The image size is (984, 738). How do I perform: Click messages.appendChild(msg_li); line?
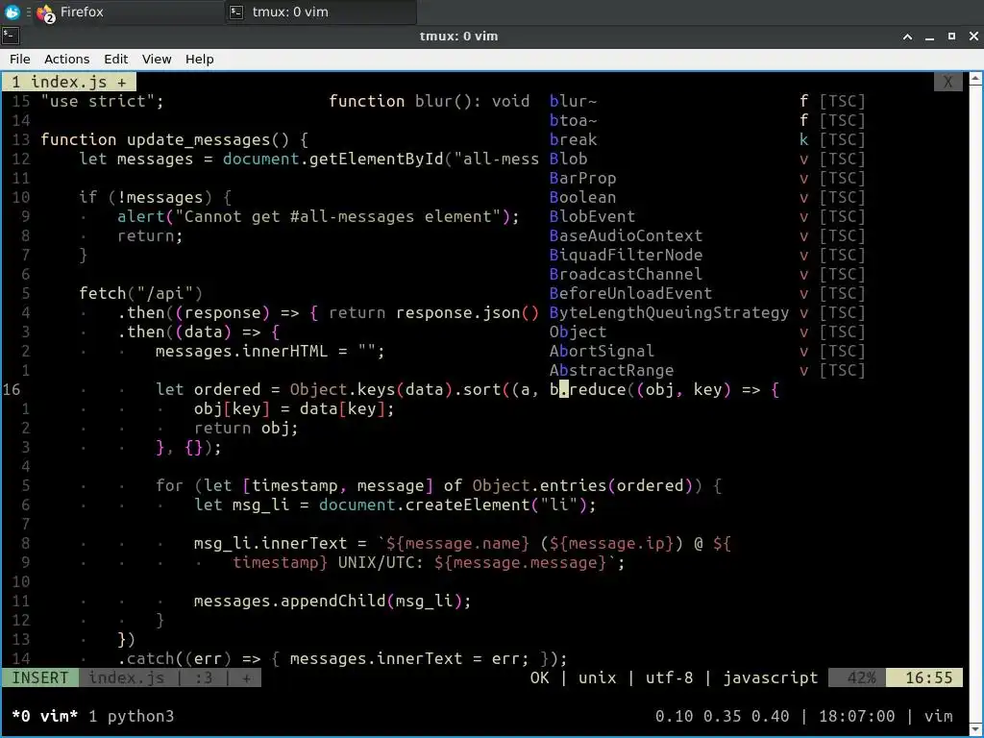click(332, 602)
